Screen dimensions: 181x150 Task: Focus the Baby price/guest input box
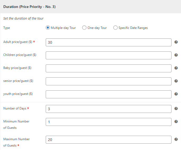[x=108, y=68]
